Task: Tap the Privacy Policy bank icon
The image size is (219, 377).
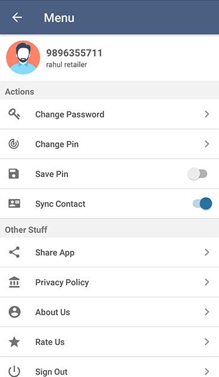Action: [x=14, y=282]
